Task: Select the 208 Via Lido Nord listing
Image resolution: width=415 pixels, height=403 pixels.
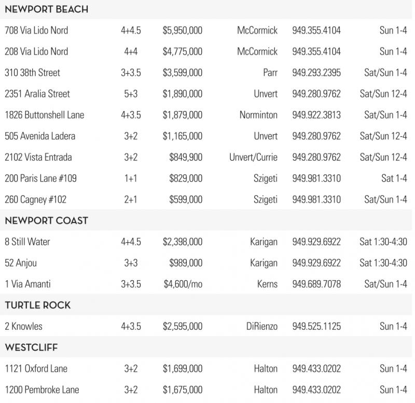Action: click(x=36, y=52)
